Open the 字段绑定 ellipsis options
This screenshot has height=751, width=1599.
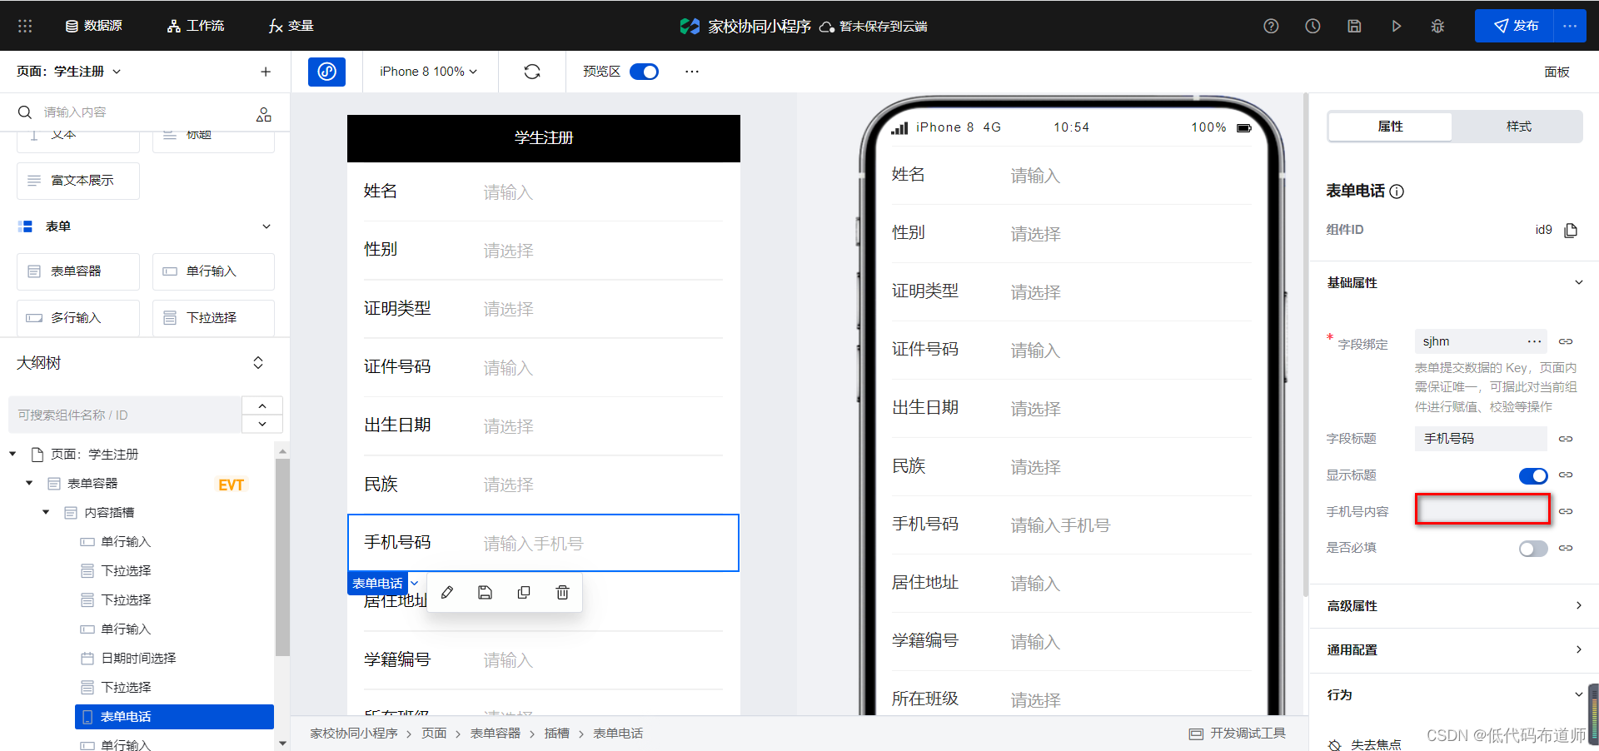pos(1535,341)
